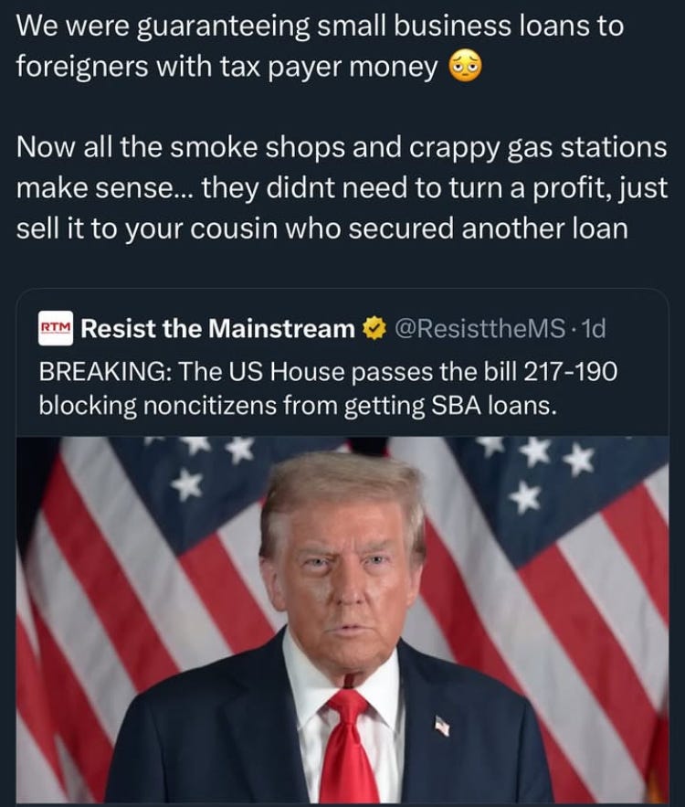Click the 1d timestamp

click(x=593, y=328)
